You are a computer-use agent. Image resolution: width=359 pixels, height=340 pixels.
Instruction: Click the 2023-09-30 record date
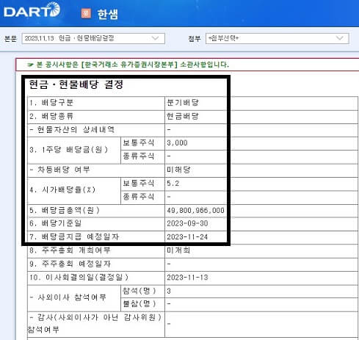point(187,223)
